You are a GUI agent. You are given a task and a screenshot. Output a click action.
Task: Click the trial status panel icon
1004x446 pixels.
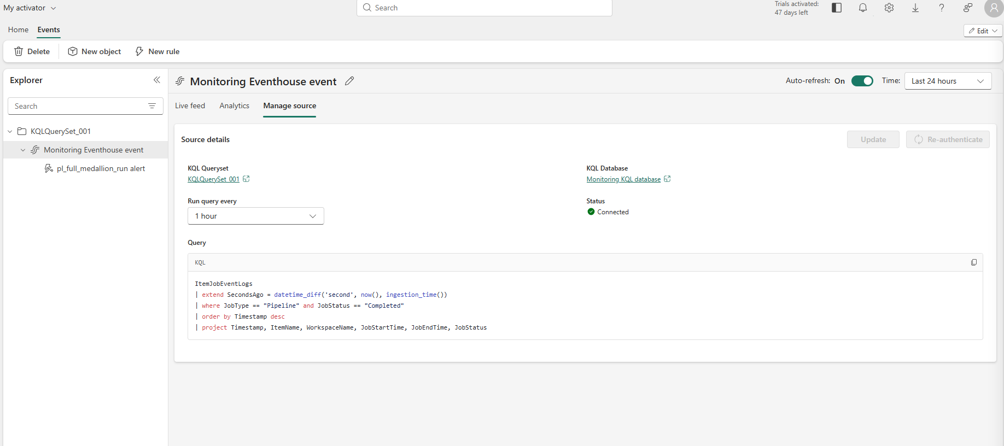point(837,8)
